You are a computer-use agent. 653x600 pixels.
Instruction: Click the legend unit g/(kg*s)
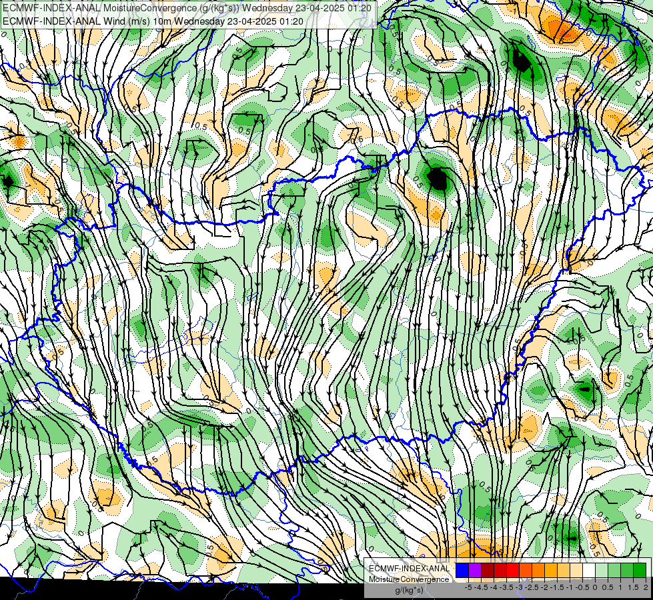pyautogui.click(x=409, y=590)
